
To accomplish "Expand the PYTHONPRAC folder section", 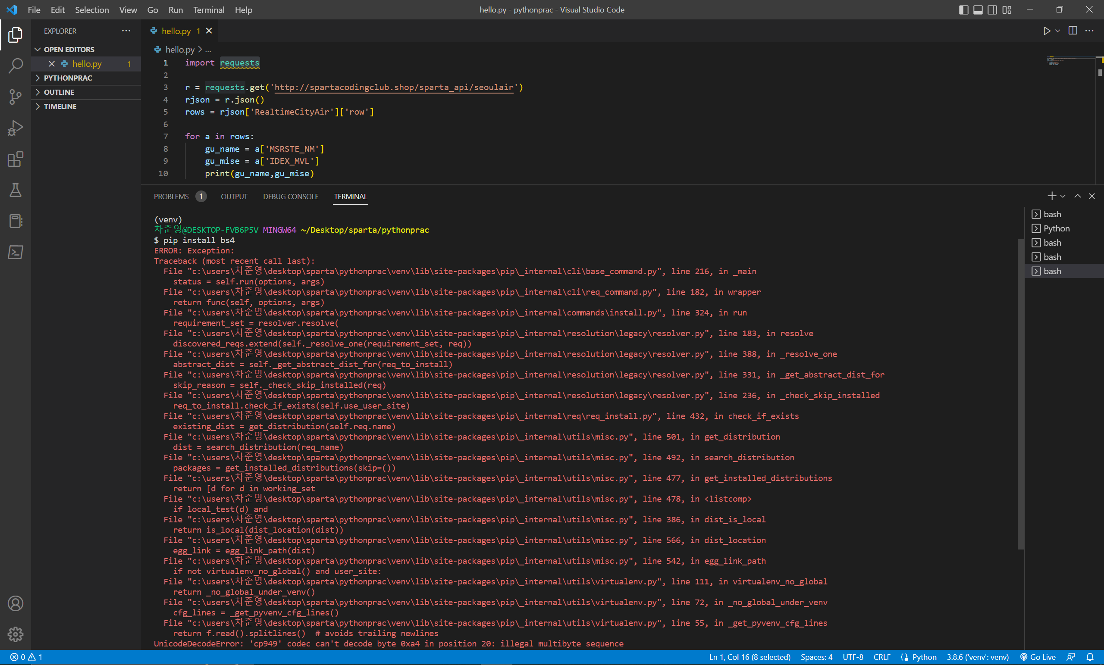I will pos(86,78).
